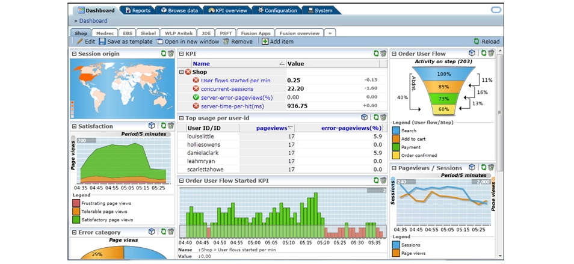Remove the Session origin panel via trash icon

(171, 54)
